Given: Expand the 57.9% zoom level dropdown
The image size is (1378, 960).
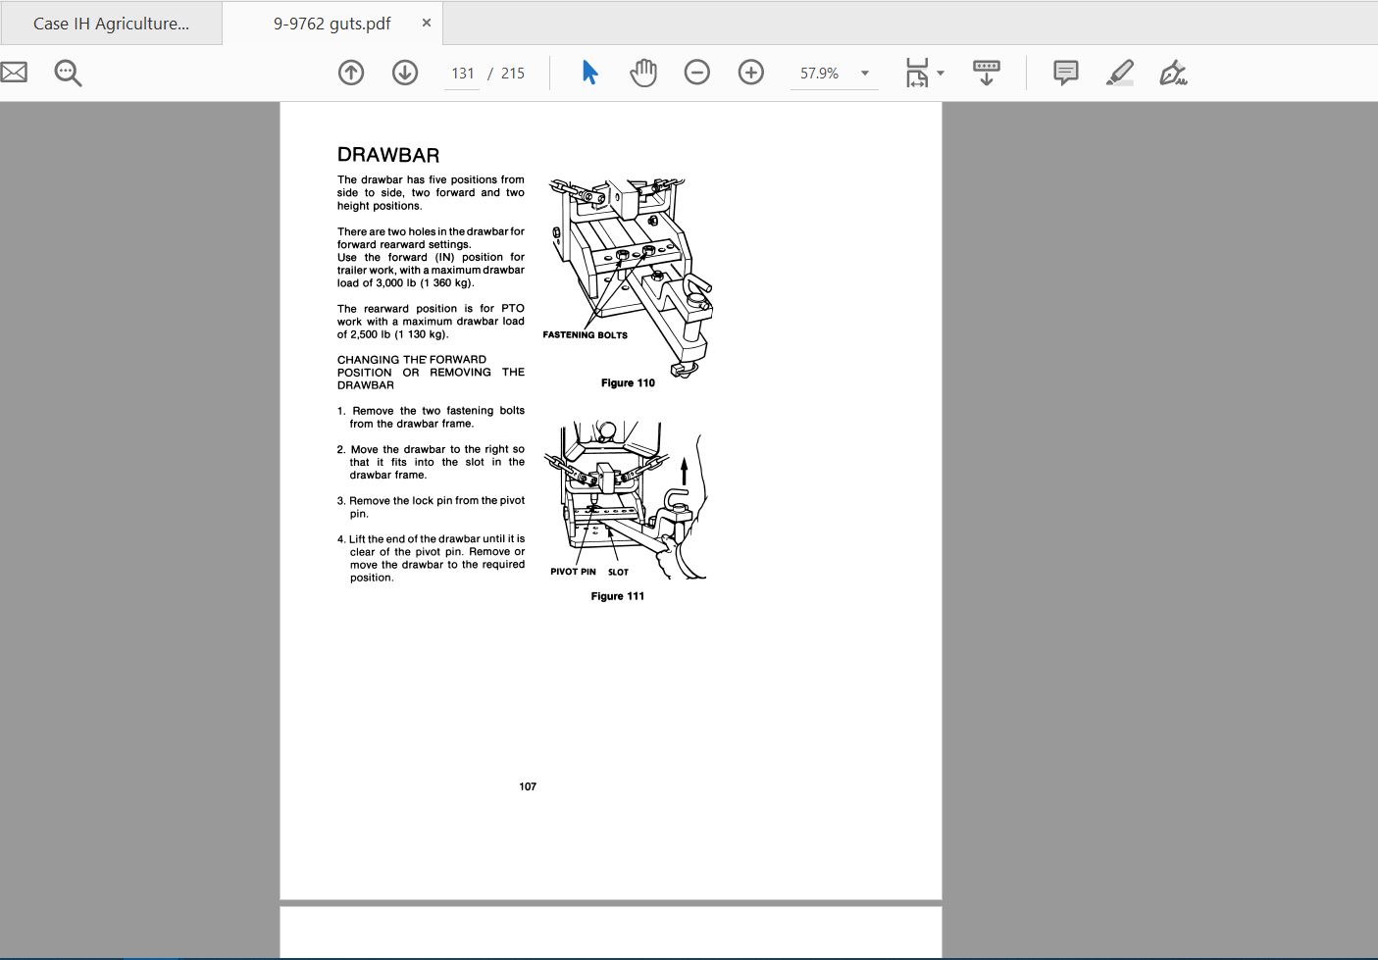Looking at the screenshot, I should pos(865,74).
